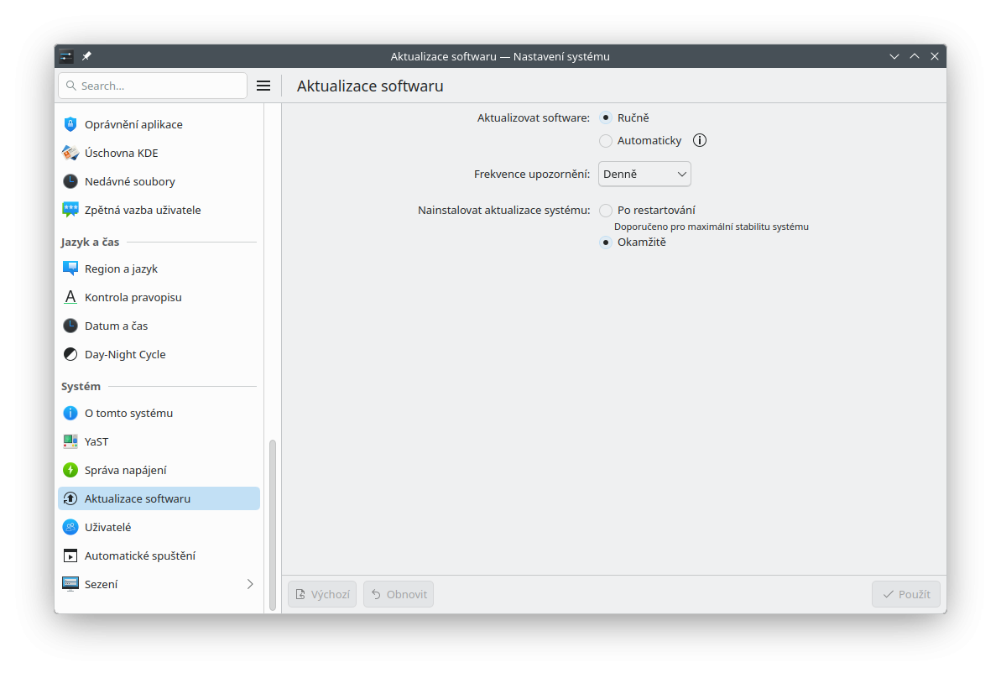Screen dimensions: 1001x678
Task: Open Region a jazyk icon
Action: click(x=70, y=269)
